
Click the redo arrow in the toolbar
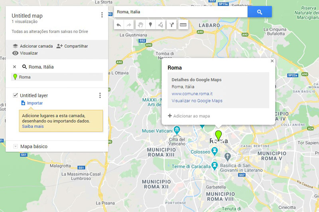(129, 25)
